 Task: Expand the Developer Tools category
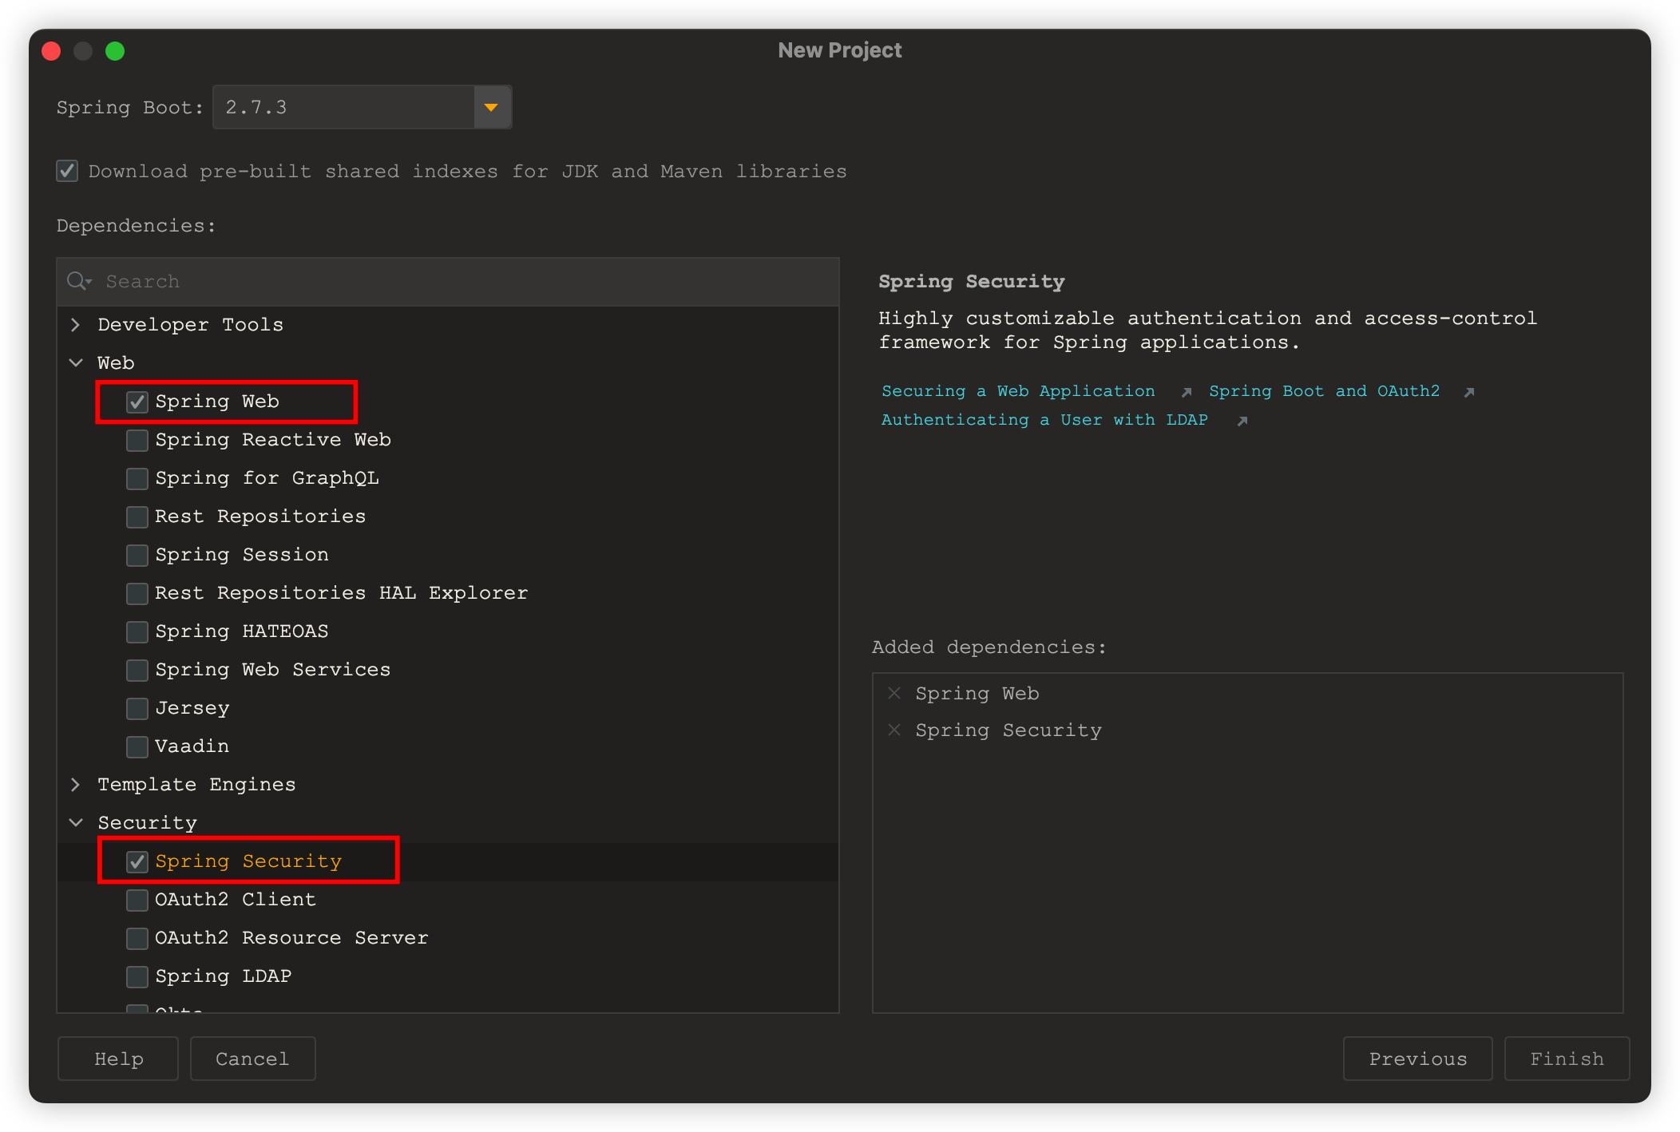(76, 325)
